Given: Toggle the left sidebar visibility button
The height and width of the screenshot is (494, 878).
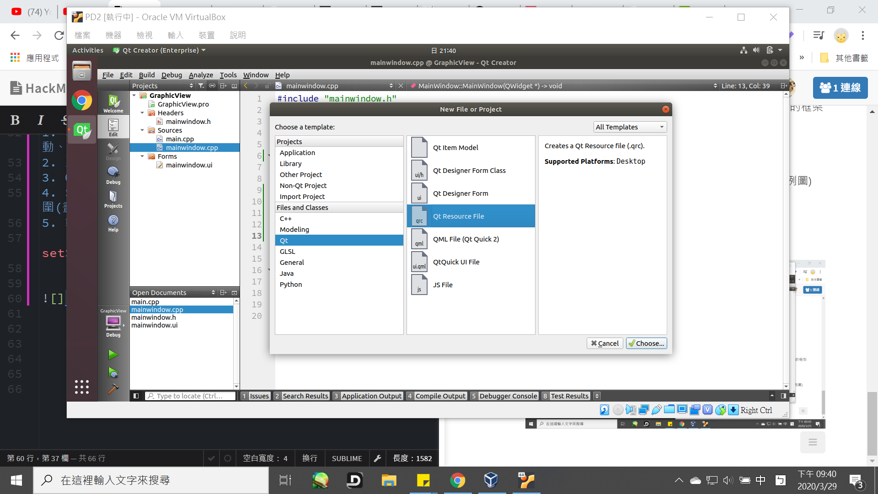Looking at the screenshot, I should [136, 396].
